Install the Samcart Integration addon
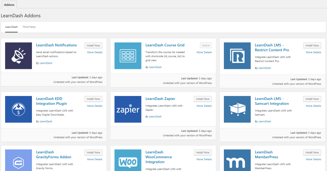Viewport: 327px width, 171px height. coord(312,99)
